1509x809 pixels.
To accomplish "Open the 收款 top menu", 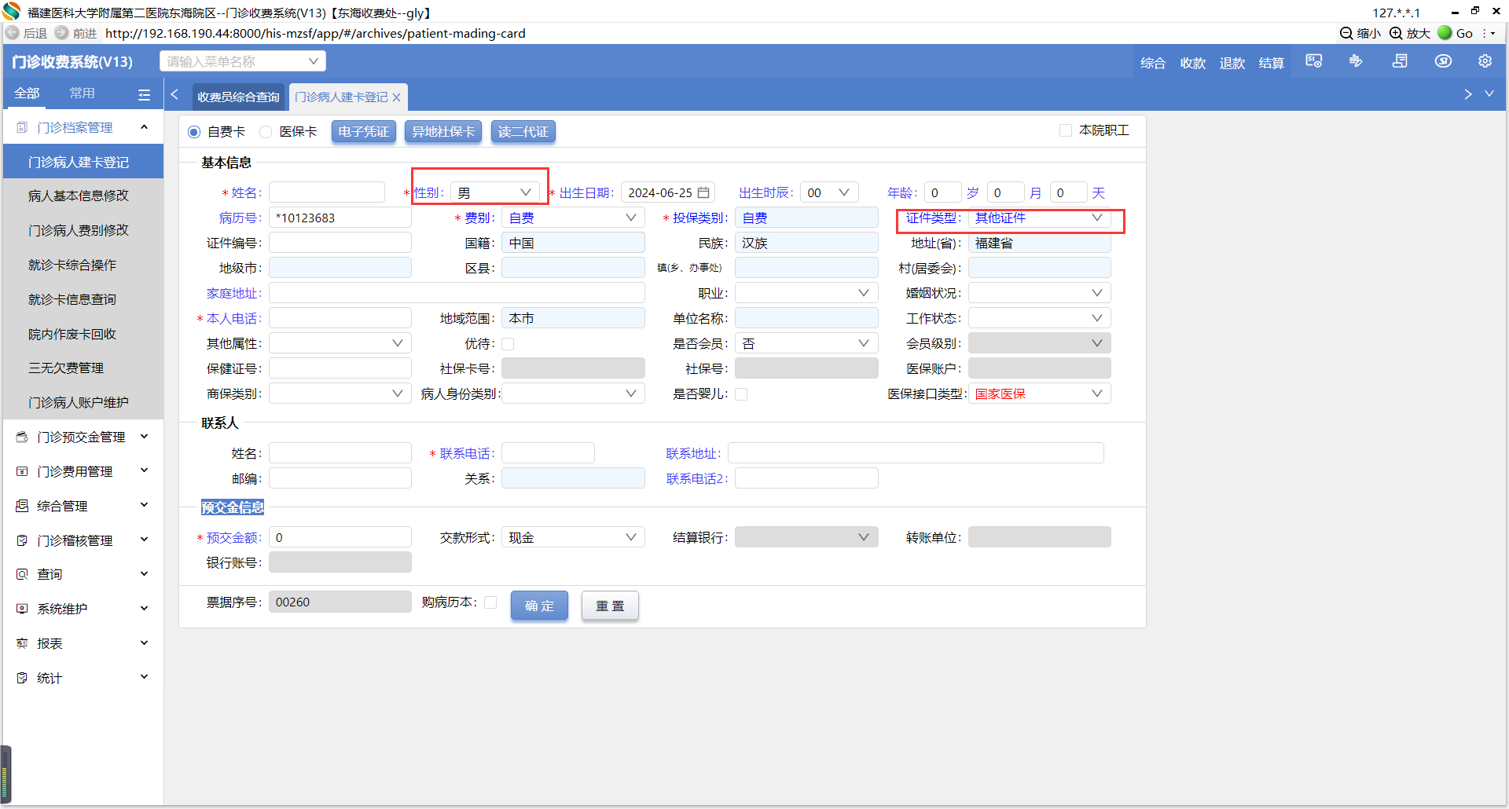I will click(x=1192, y=63).
